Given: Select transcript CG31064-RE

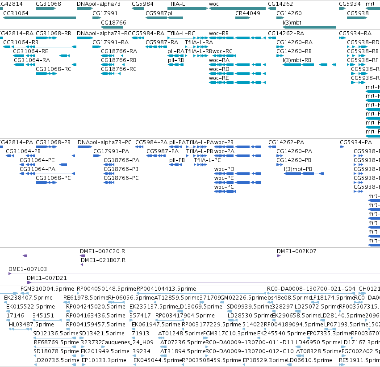Looking at the screenshot, I should [x=42, y=56].
